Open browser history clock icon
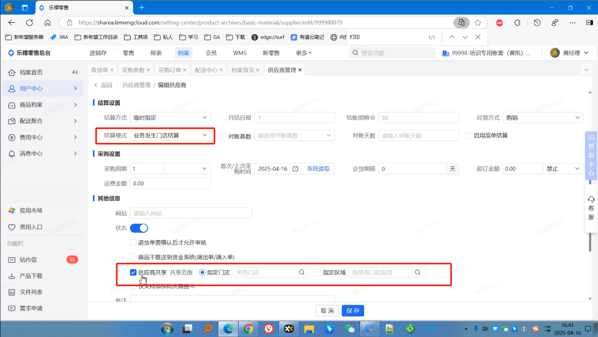The image size is (598, 337). point(537,23)
